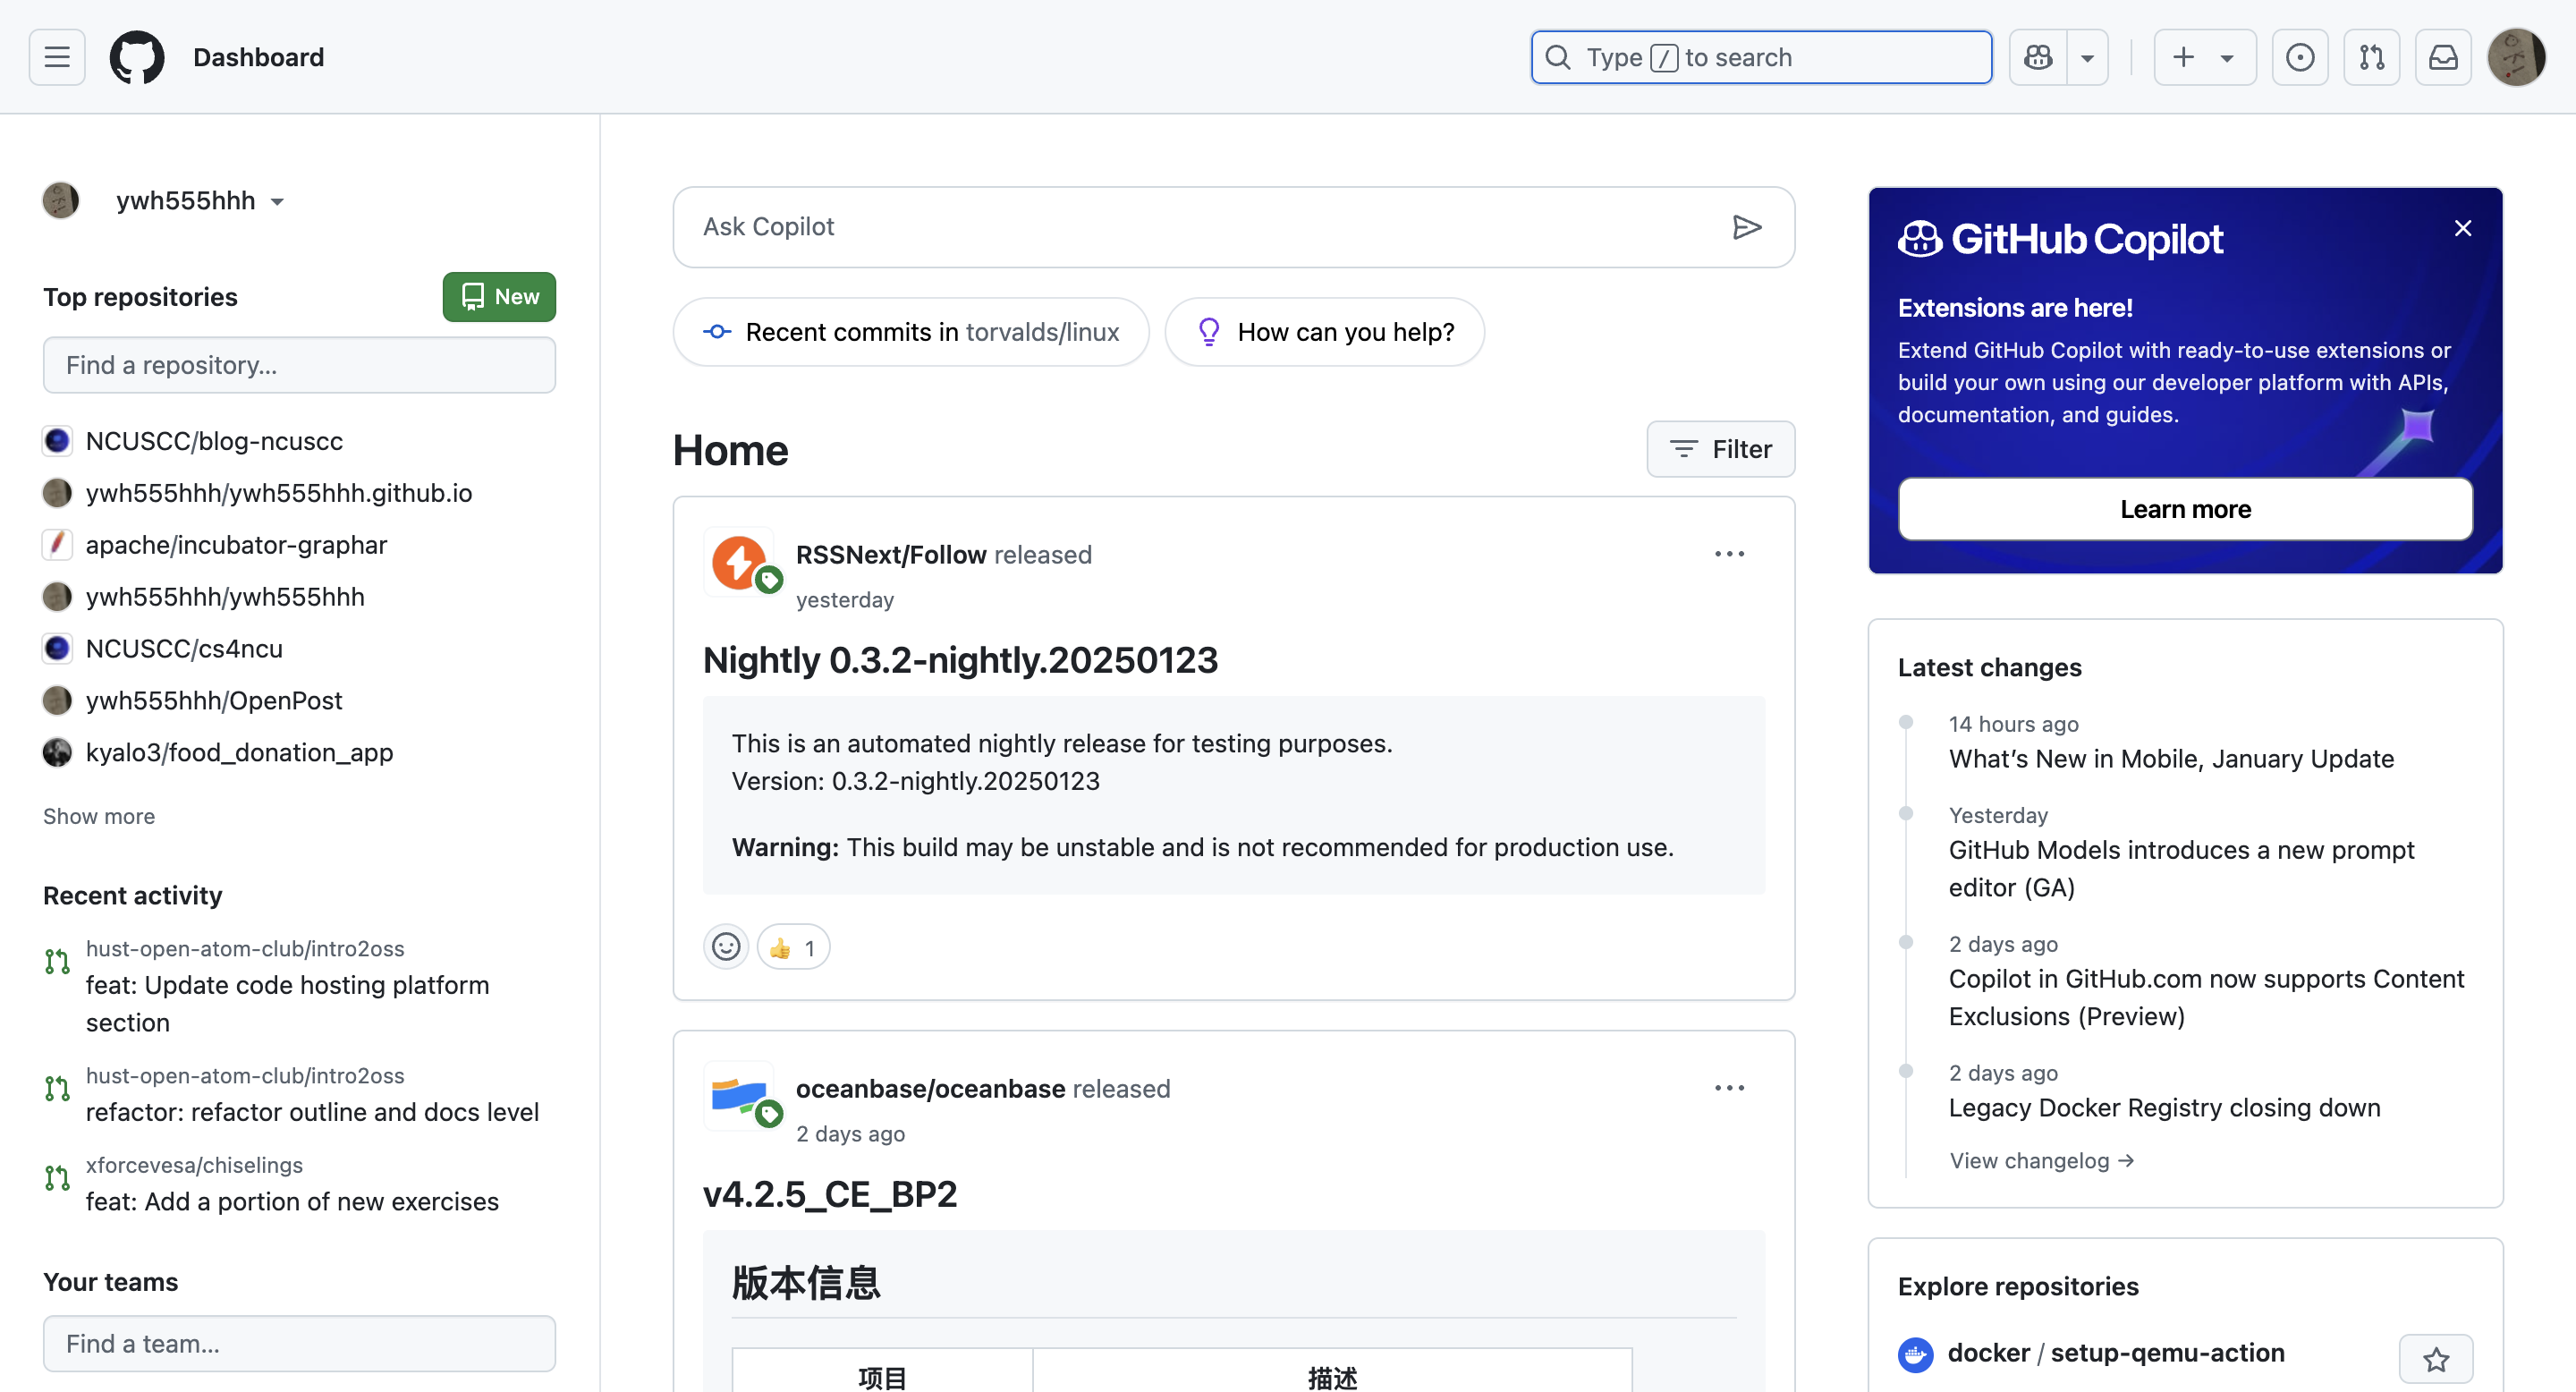Click View changelog link
The width and height of the screenshot is (2576, 1392).
pyautogui.click(x=2041, y=1161)
